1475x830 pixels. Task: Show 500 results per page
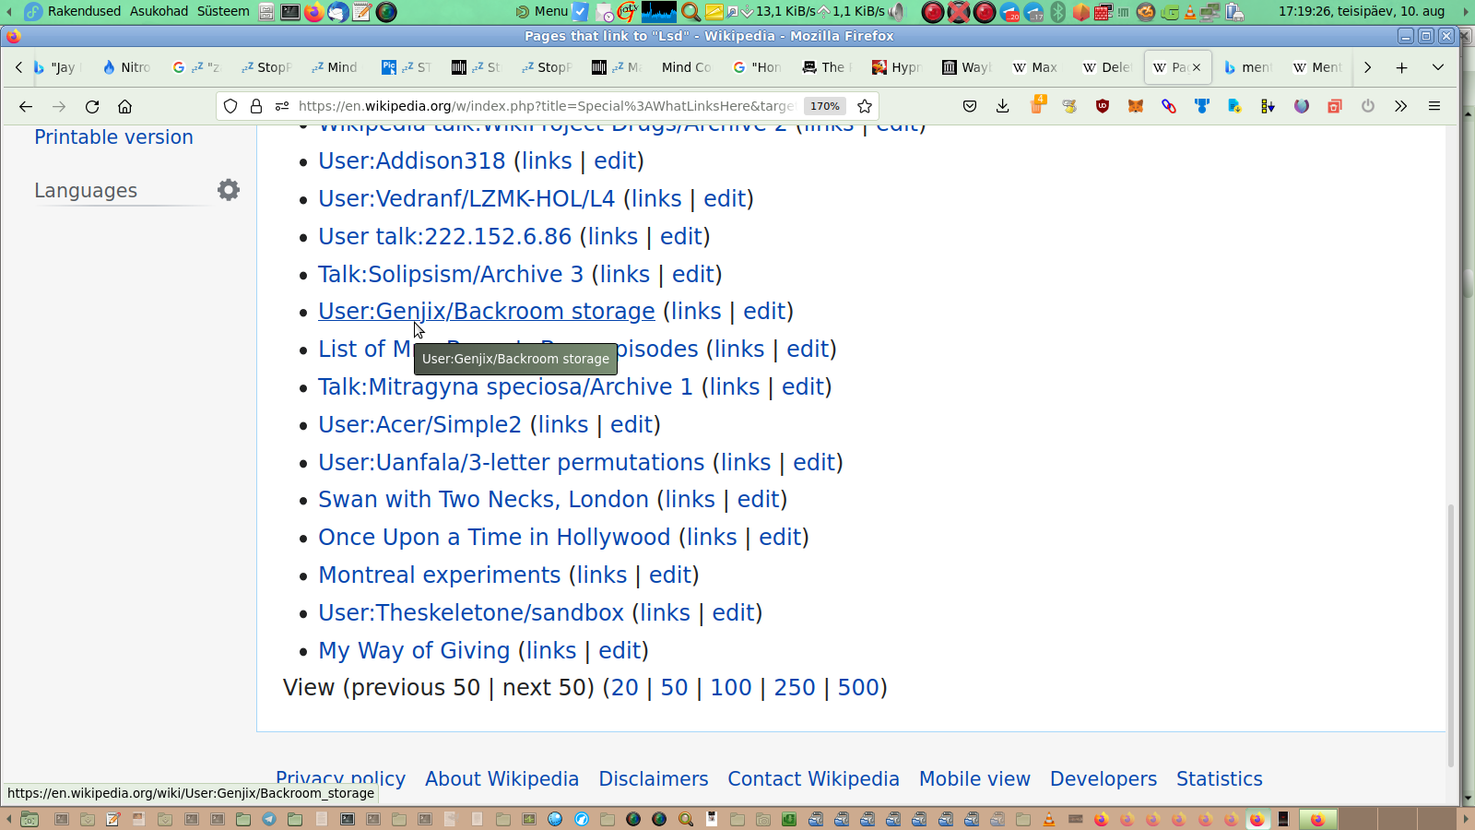coord(858,688)
